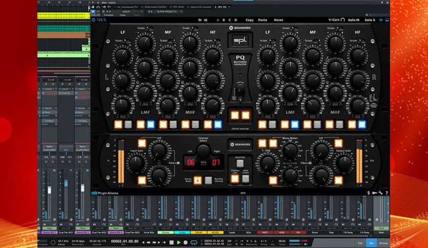Click the Input Gain knob
The height and width of the screenshot is (248, 428).
coord(136,163)
